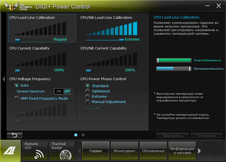Click the TUF Ultimate Force logo
The image size is (226, 162).
pos(18,6)
